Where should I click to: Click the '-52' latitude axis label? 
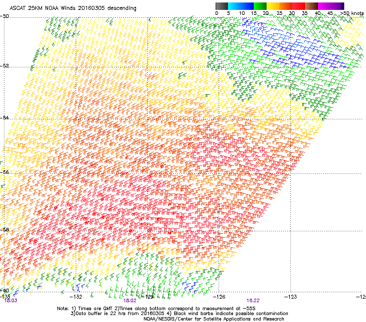click(4, 66)
